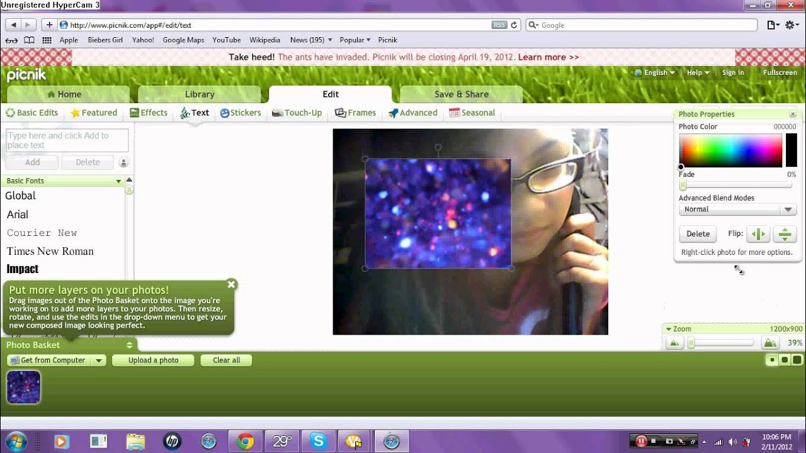Click the Picnik logo
The width and height of the screenshot is (806, 453).
(x=26, y=75)
